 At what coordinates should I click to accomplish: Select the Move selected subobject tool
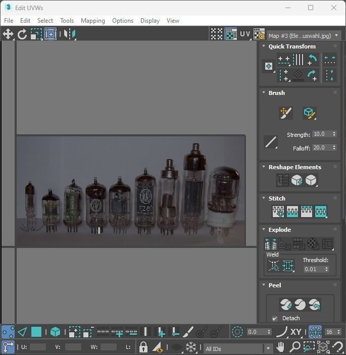8,34
